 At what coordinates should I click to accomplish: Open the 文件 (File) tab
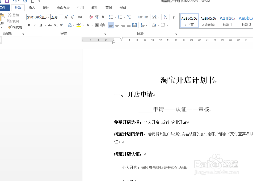[3, 8]
